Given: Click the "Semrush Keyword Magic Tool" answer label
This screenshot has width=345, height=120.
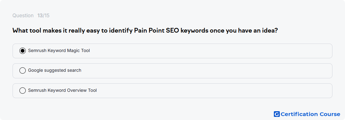Looking at the screenshot, I should (x=59, y=50).
